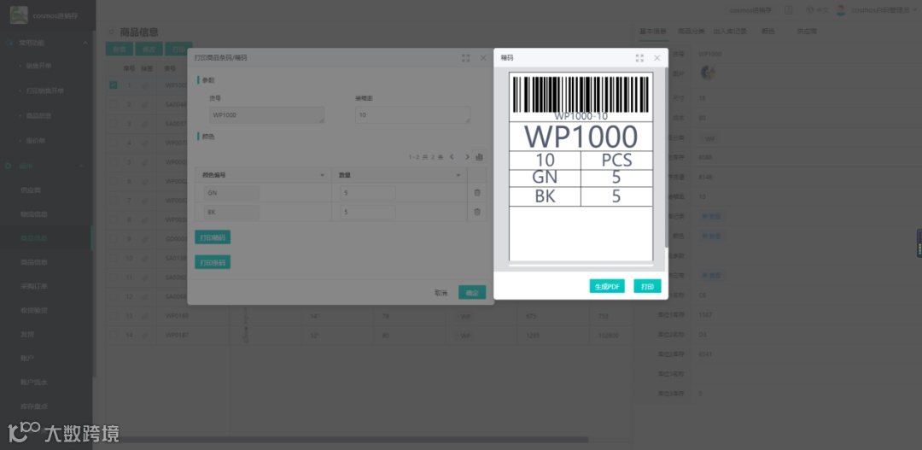Switch to 出入库记录 tab in details panel
The width and height of the screenshot is (922, 450).
coord(730,32)
